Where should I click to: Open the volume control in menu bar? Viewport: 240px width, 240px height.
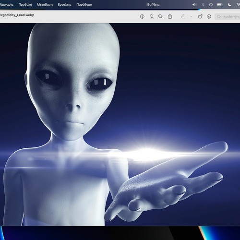tap(194, 4)
